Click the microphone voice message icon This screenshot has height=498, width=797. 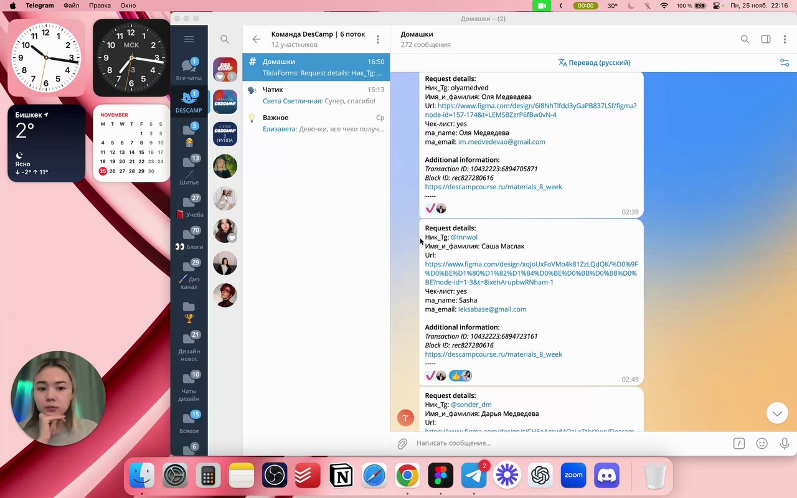[785, 443]
